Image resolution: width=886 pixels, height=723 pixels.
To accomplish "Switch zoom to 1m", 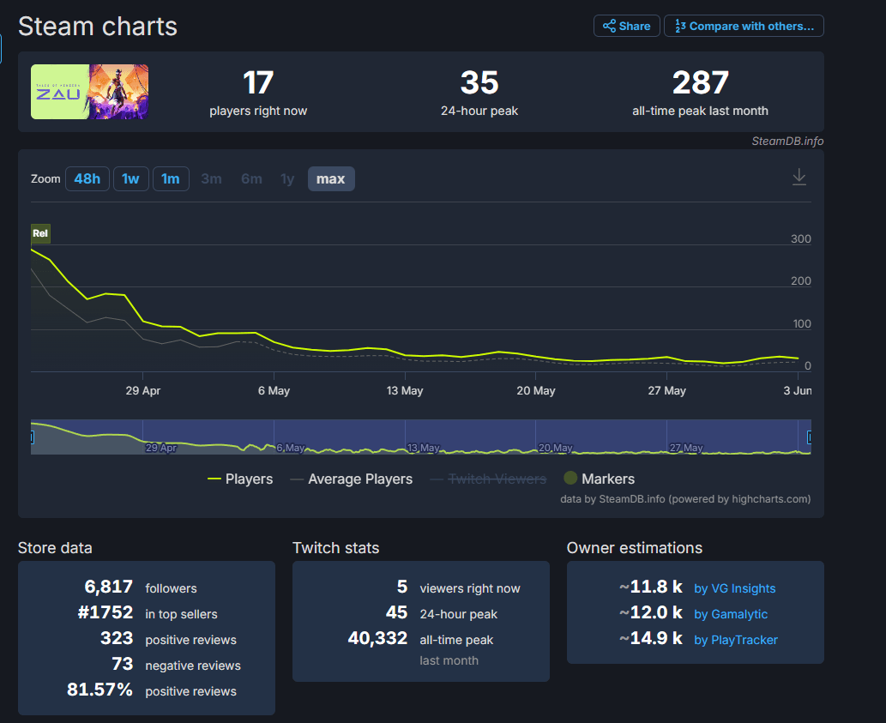I will (171, 178).
